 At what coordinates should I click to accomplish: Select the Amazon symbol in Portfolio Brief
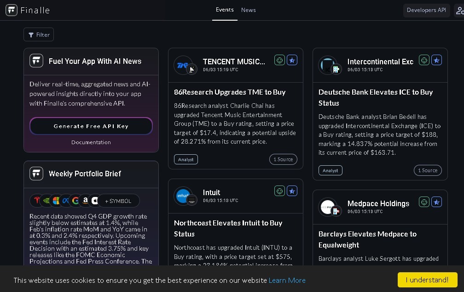[85, 201]
